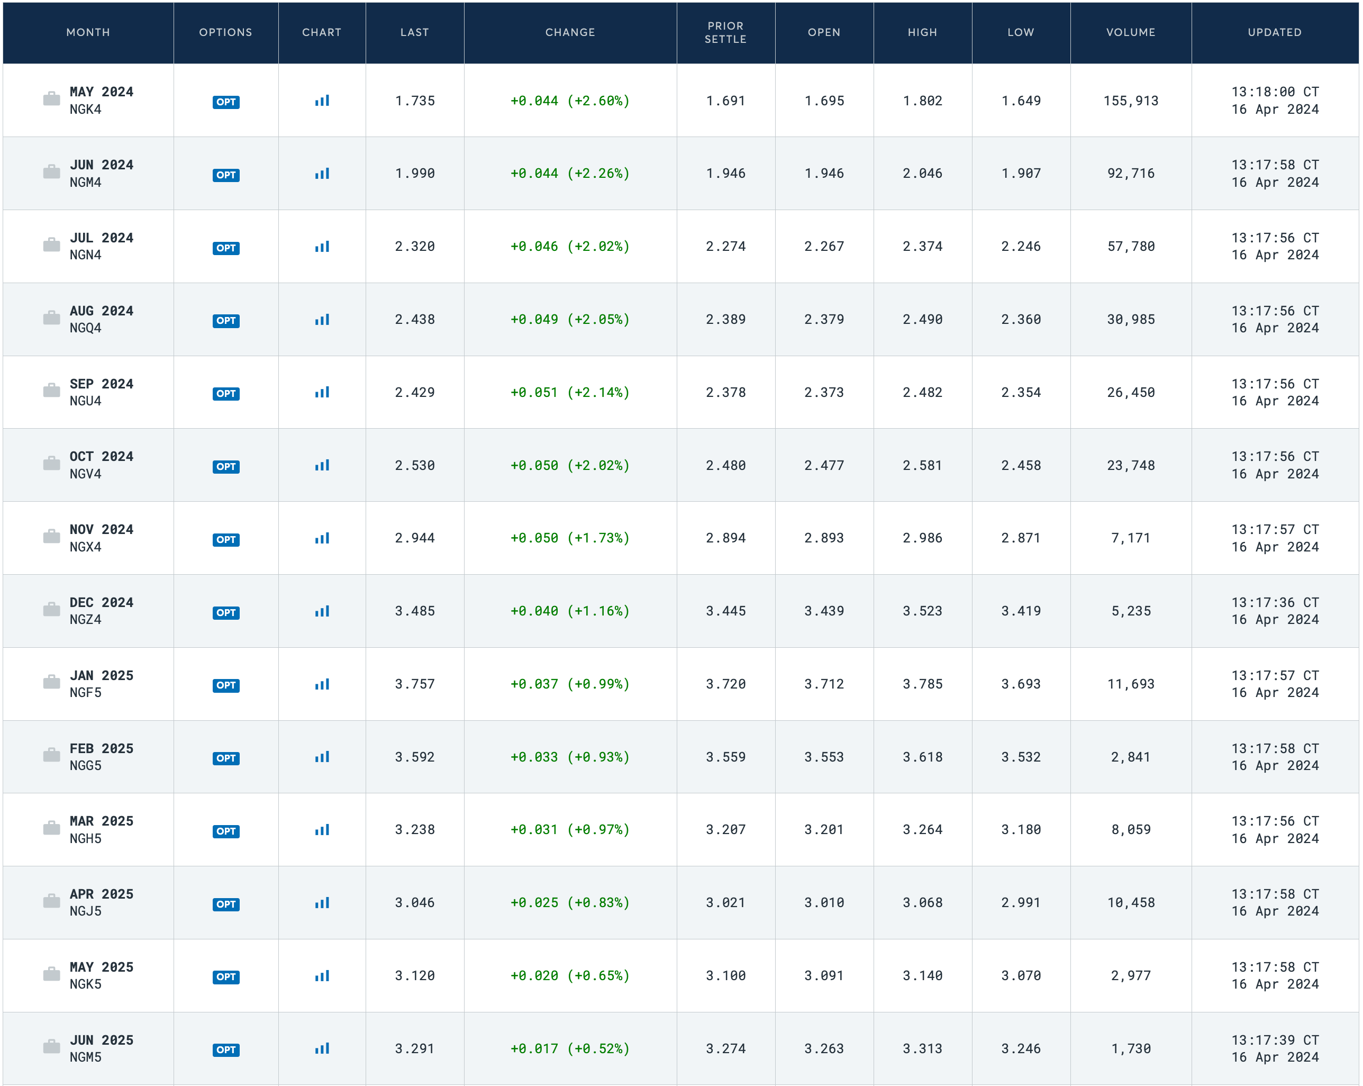Select the low value 2.991

[1021, 902]
